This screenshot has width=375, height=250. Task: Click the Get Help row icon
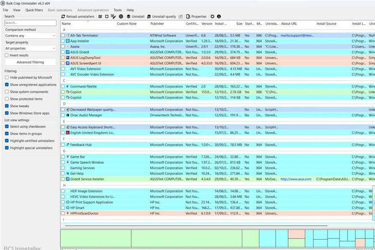(x=68, y=173)
